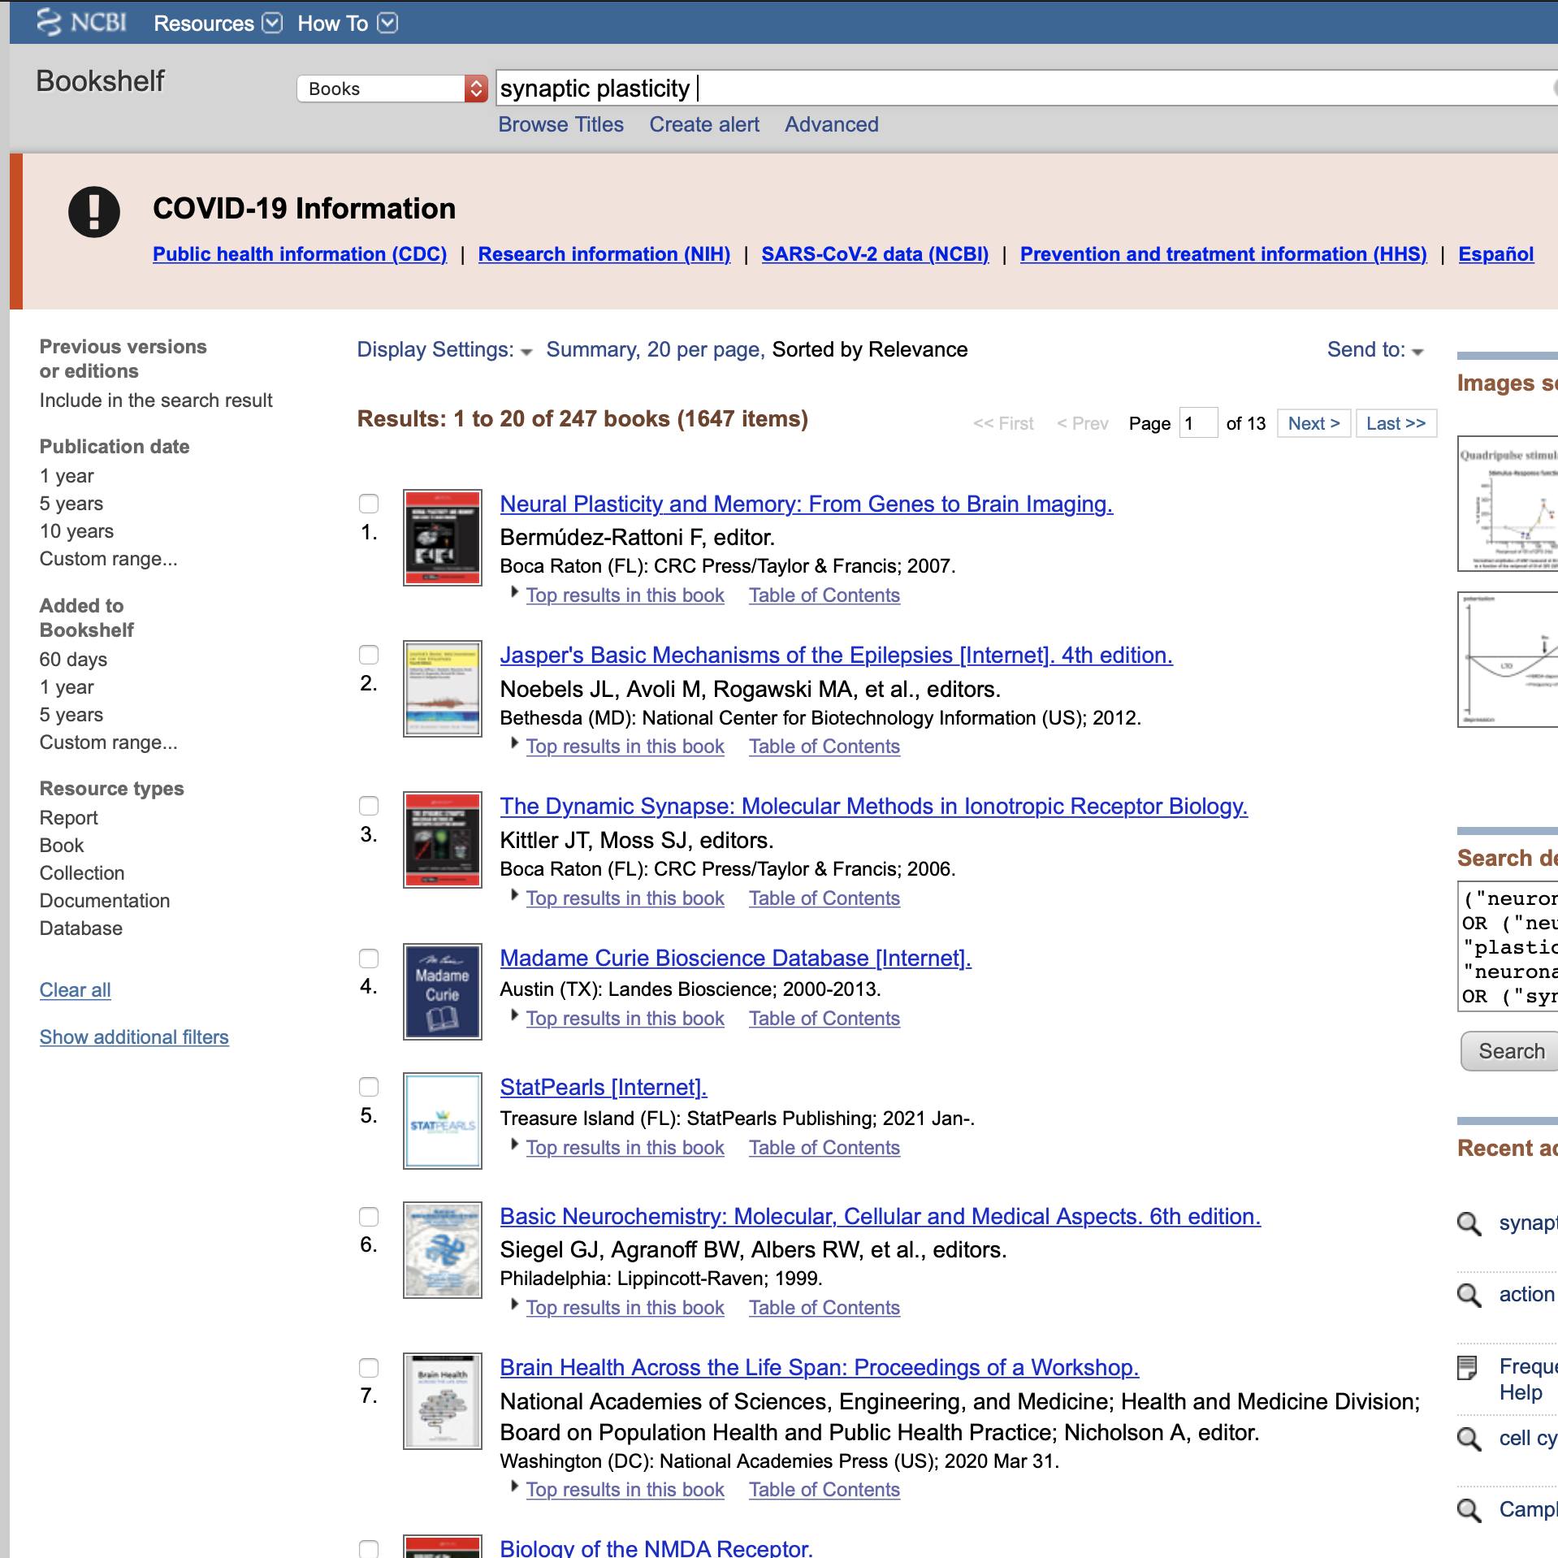The width and height of the screenshot is (1558, 1558).
Task: Click the page number input field
Action: click(1198, 423)
